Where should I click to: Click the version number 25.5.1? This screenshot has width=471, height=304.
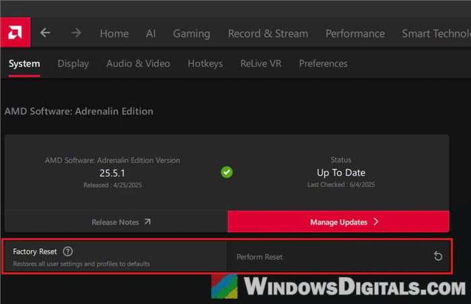click(112, 173)
